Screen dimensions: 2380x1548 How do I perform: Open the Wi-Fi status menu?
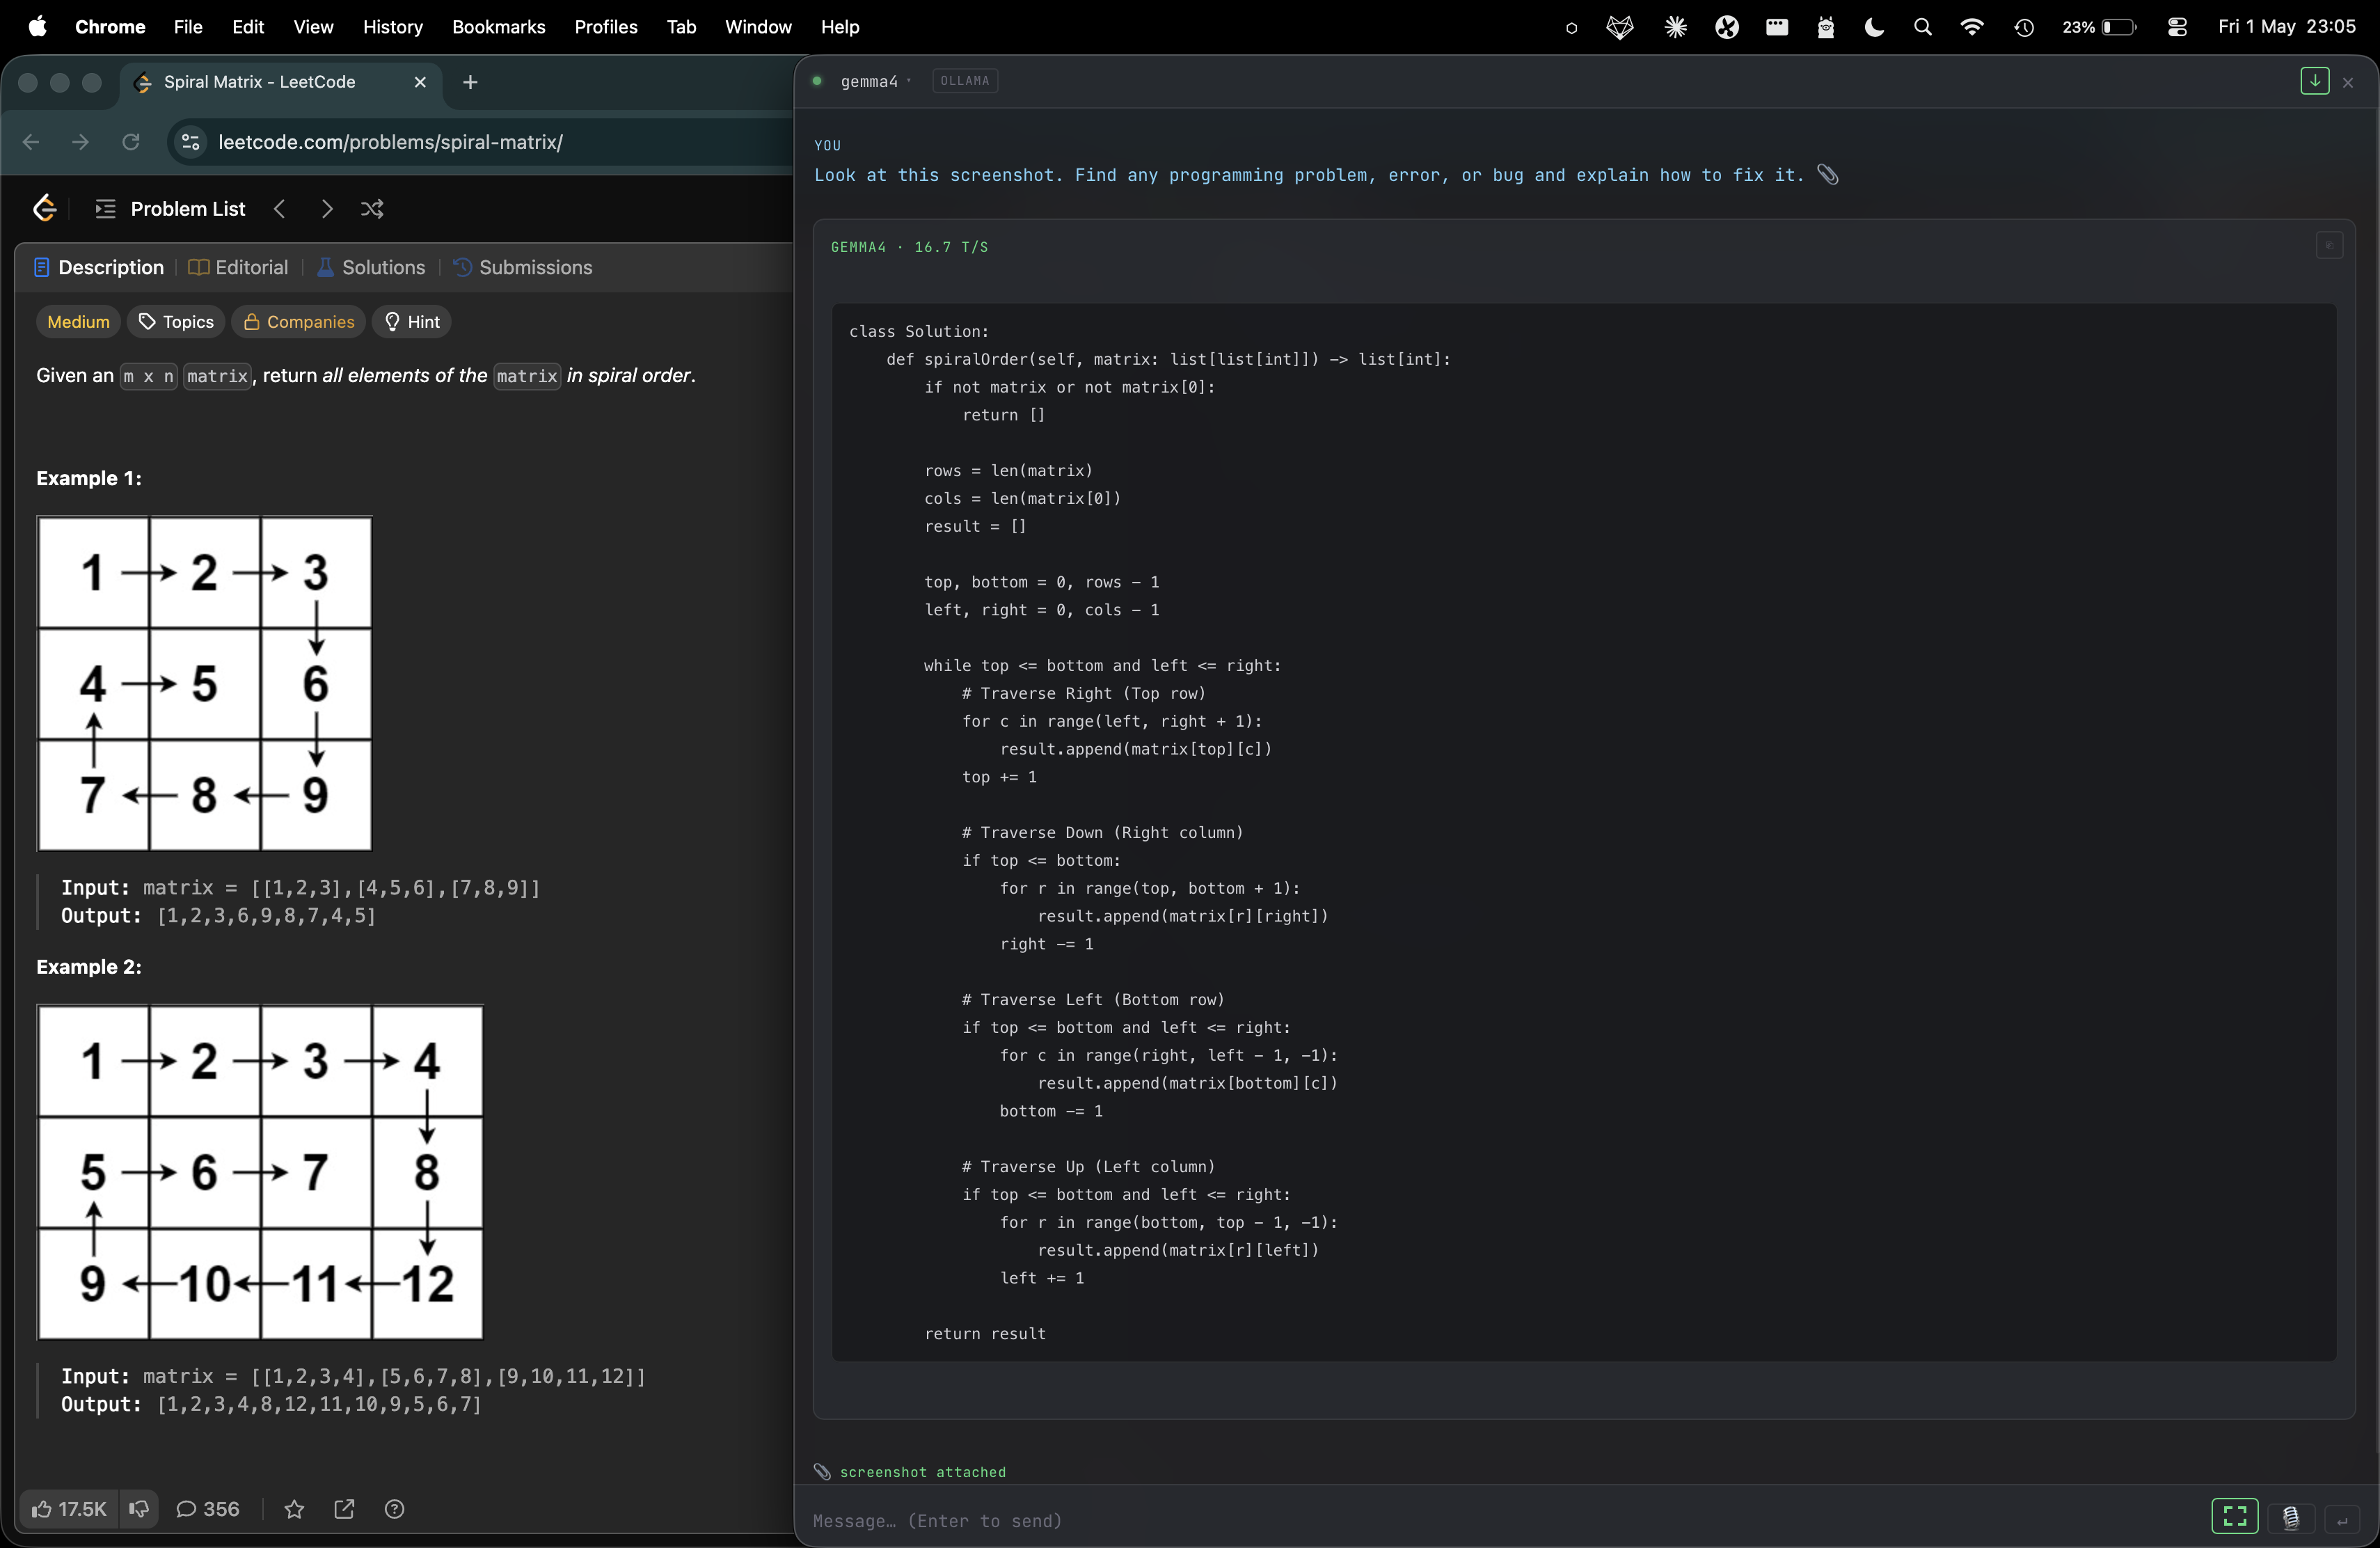point(1972,27)
